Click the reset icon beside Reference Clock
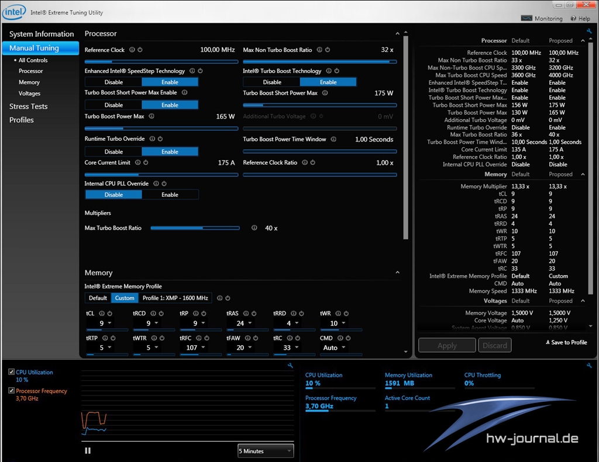599x462 pixels. tap(140, 50)
